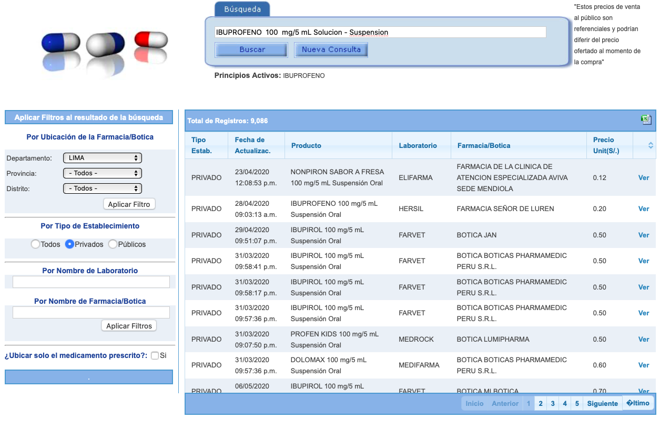Click the 'Principios Activos' label
This screenshot has width=660, height=428.
coord(247,76)
